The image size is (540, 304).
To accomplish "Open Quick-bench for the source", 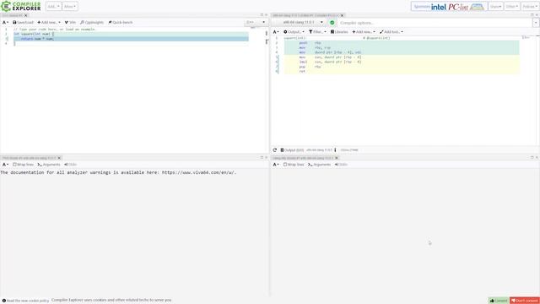I will click(121, 23).
